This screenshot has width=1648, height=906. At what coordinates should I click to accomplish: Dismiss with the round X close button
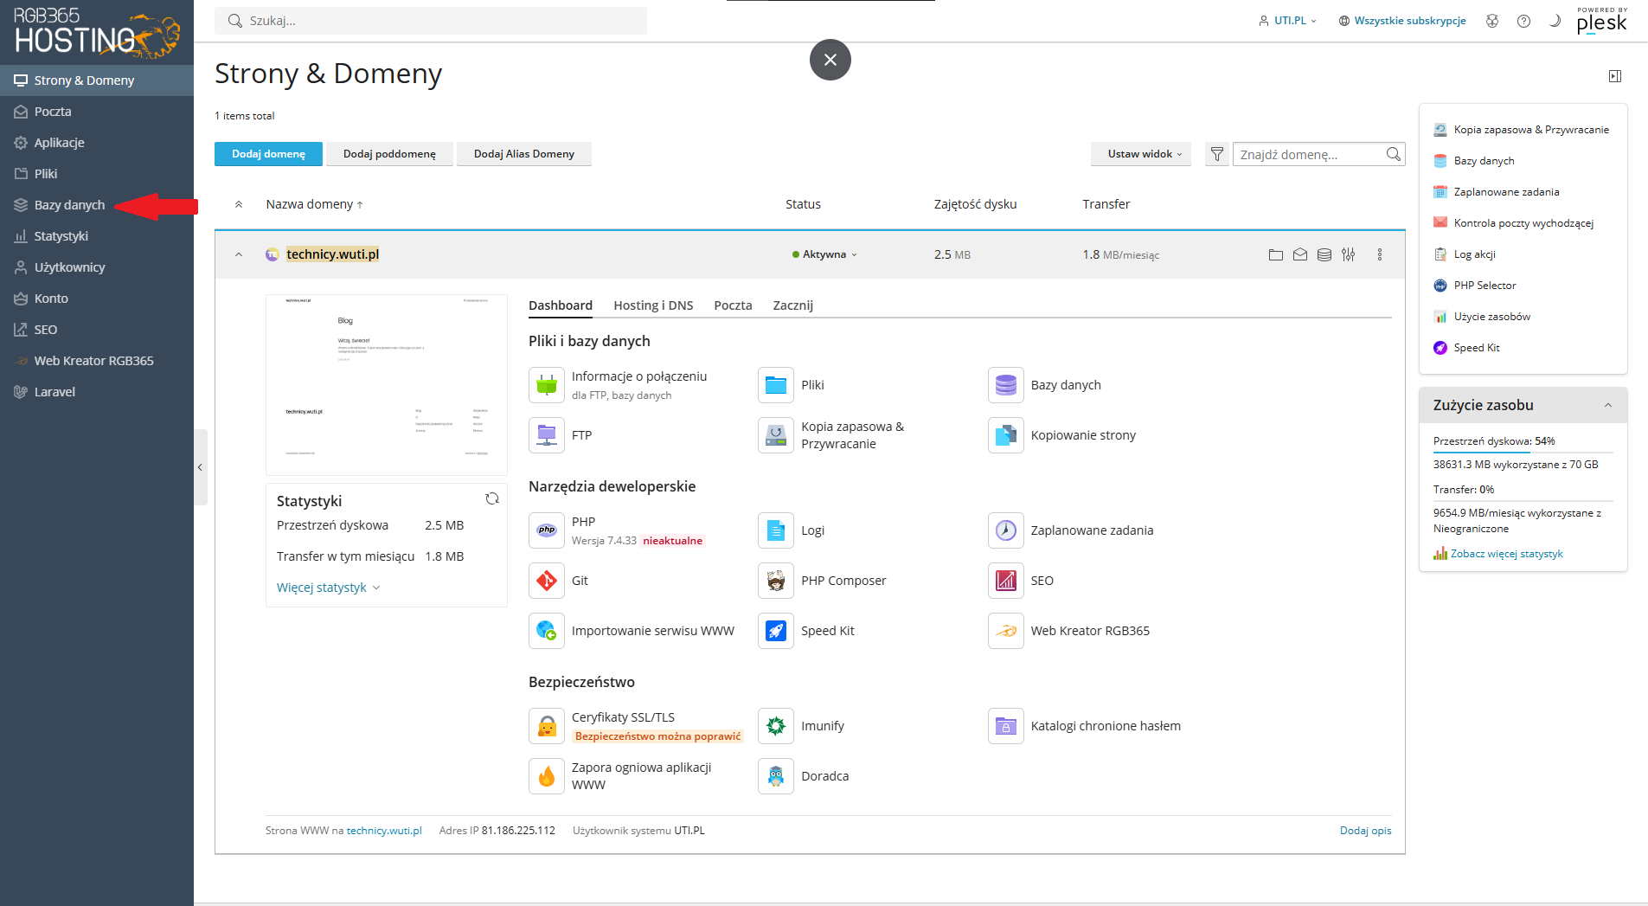click(x=830, y=60)
